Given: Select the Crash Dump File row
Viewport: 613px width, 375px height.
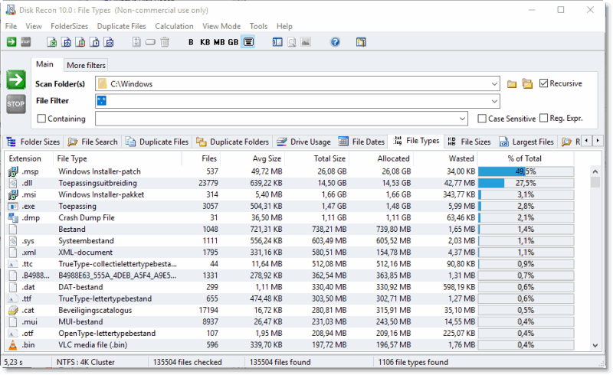Looking at the screenshot, I should tap(291, 217).
